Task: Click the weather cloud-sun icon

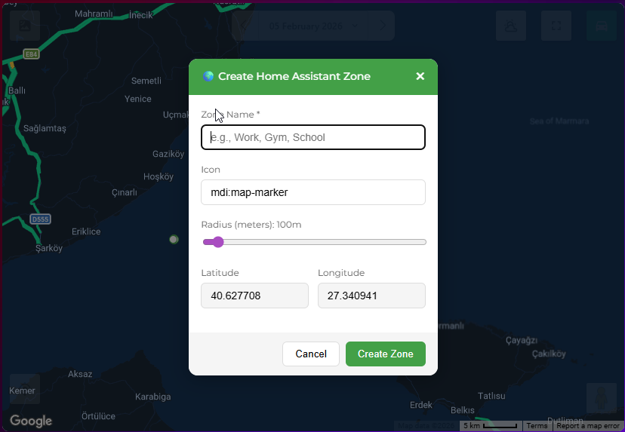Action: 510,26
